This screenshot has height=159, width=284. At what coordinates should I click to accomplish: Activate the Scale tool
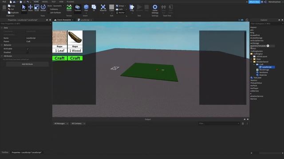(36, 8)
